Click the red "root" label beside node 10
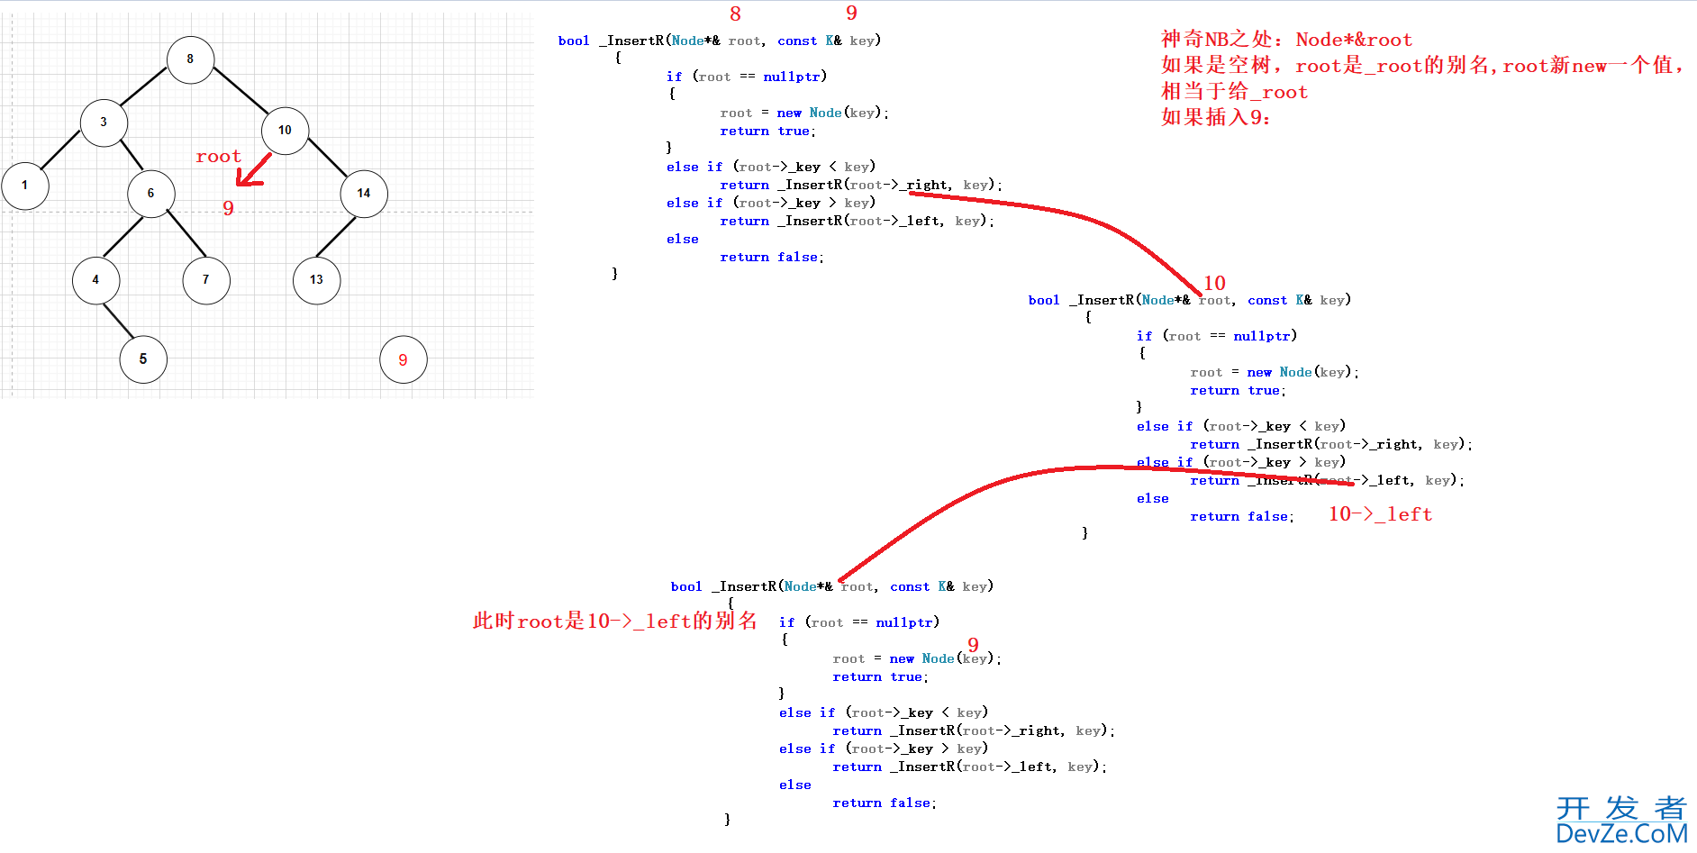The image size is (1697, 853). pyautogui.click(x=218, y=157)
